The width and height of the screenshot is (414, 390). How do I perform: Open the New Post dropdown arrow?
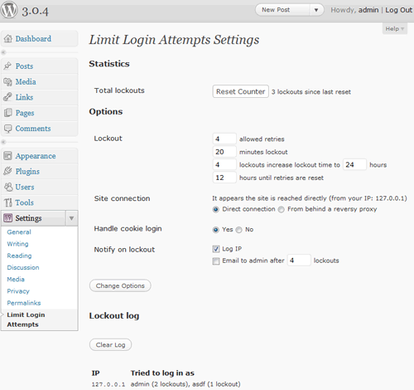click(316, 10)
